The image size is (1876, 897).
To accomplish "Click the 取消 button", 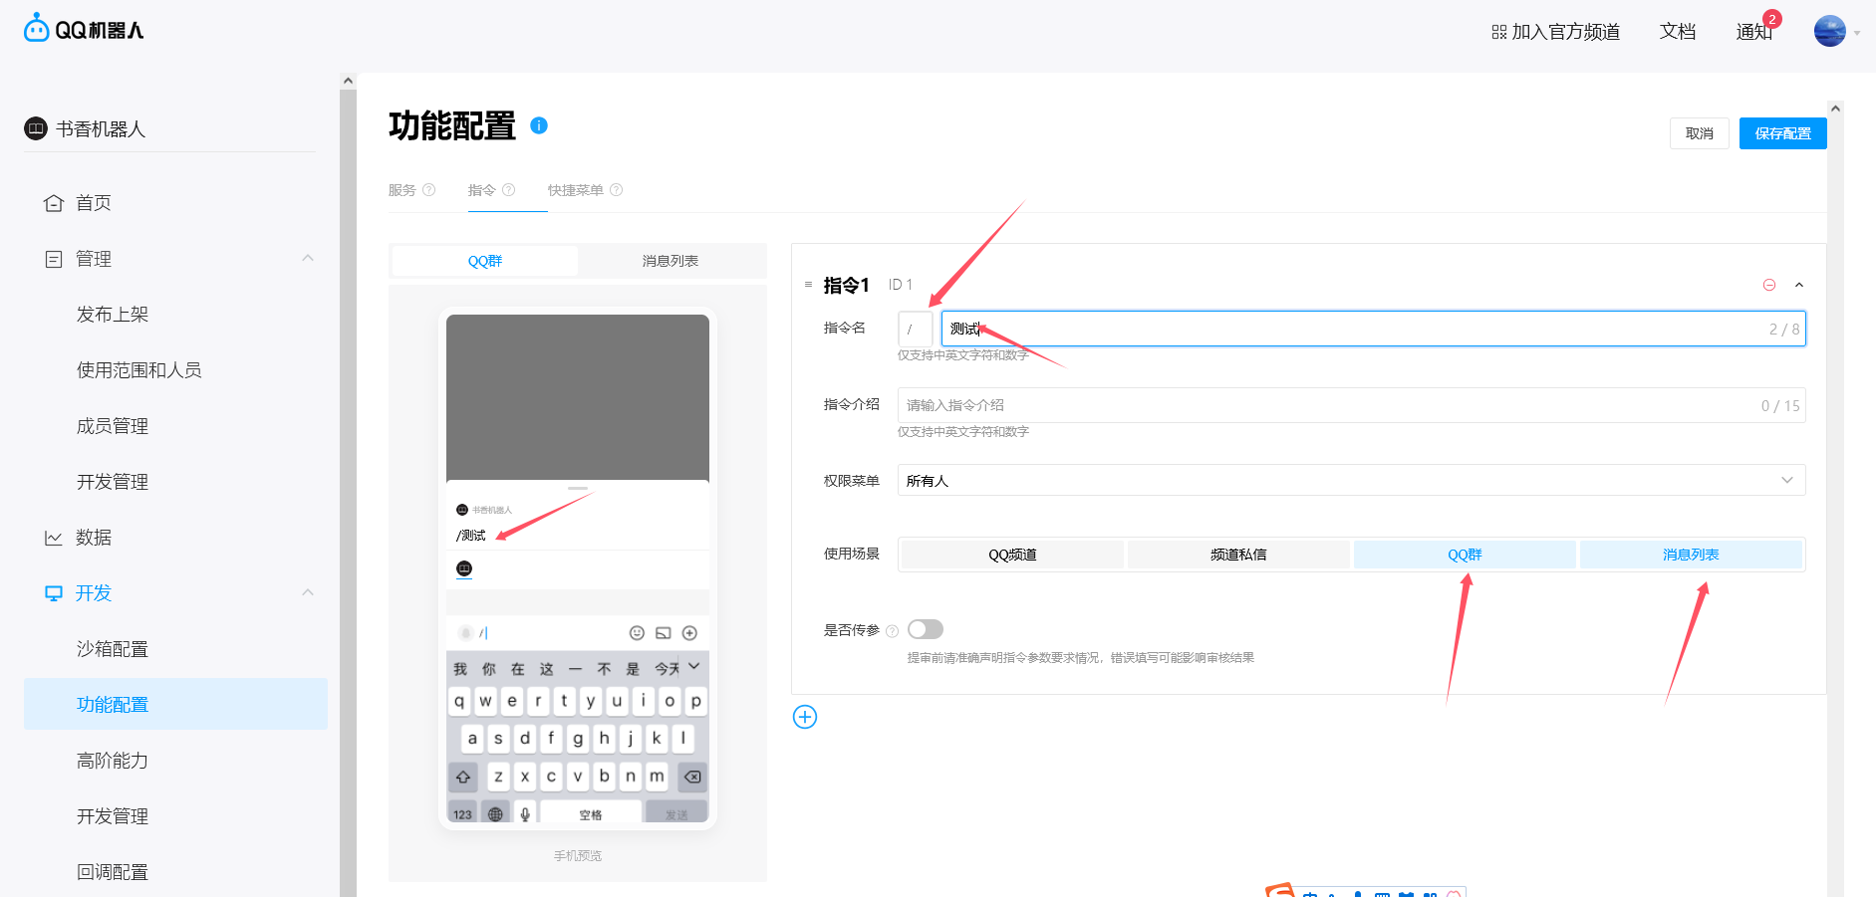I will (x=1700, y=133).
